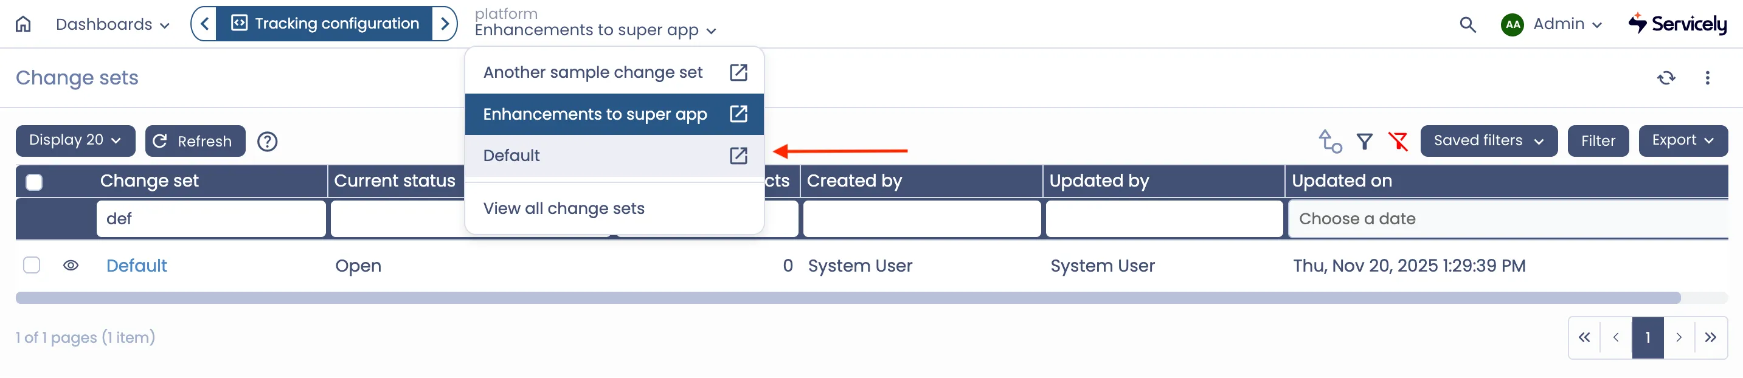Expand the Export dropdown

[x=1682, y=140]
